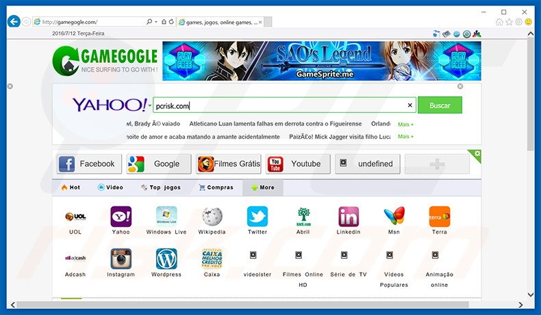Viewport: 541px width, 315px height.
Task: Open Animação online link
Action: pyautogui.click(x=440, y=279)
